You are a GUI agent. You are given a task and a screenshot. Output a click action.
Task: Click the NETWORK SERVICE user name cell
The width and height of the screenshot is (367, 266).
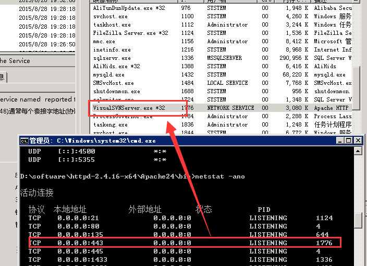pyautogui.click(x=230, y=108)
